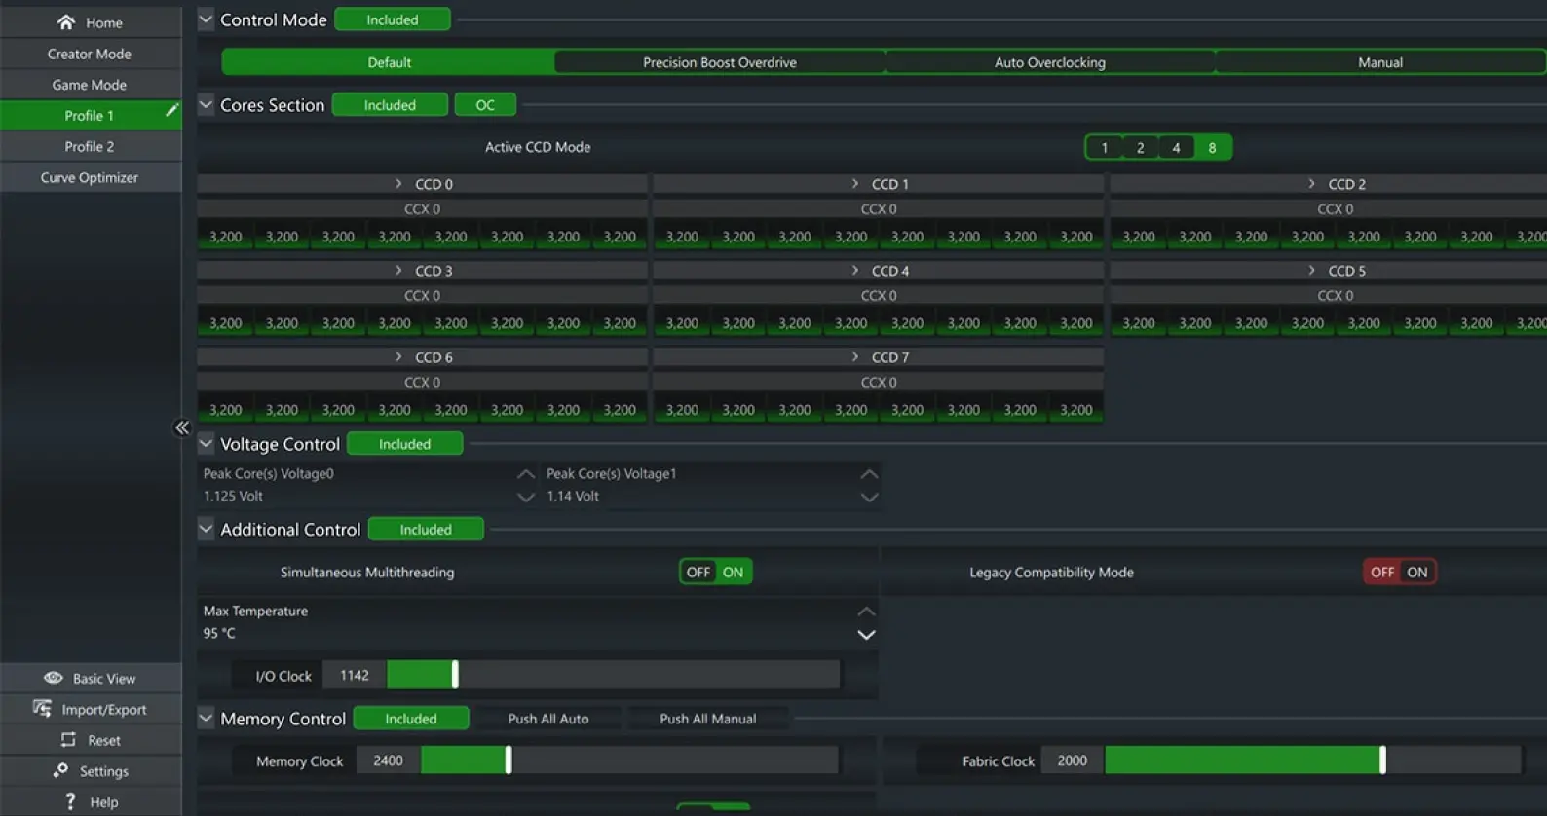Collapse the Control Mode section

click(206, 19)
